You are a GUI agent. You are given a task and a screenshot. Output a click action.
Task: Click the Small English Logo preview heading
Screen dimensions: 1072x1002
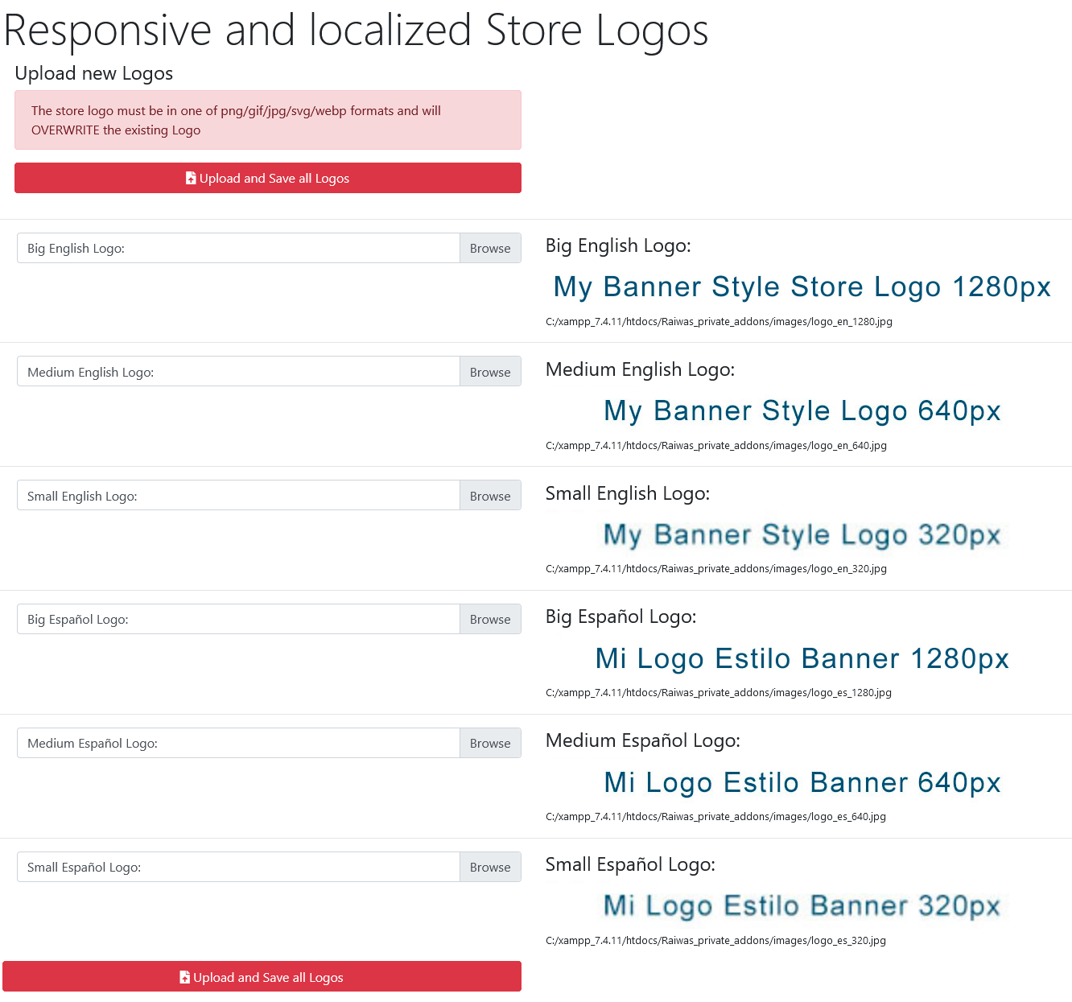point(628,493)
